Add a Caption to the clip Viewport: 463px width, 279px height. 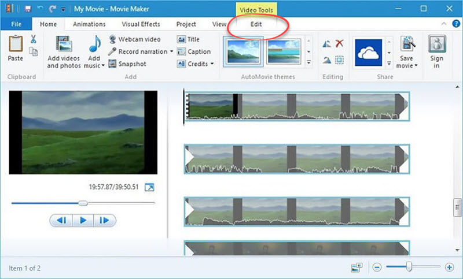tap(194, 51)
